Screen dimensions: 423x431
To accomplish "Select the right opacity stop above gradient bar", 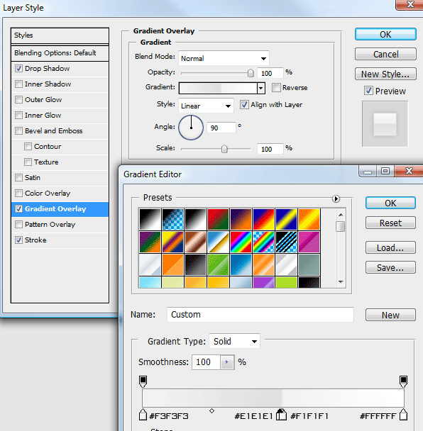I will coord(403,381).
